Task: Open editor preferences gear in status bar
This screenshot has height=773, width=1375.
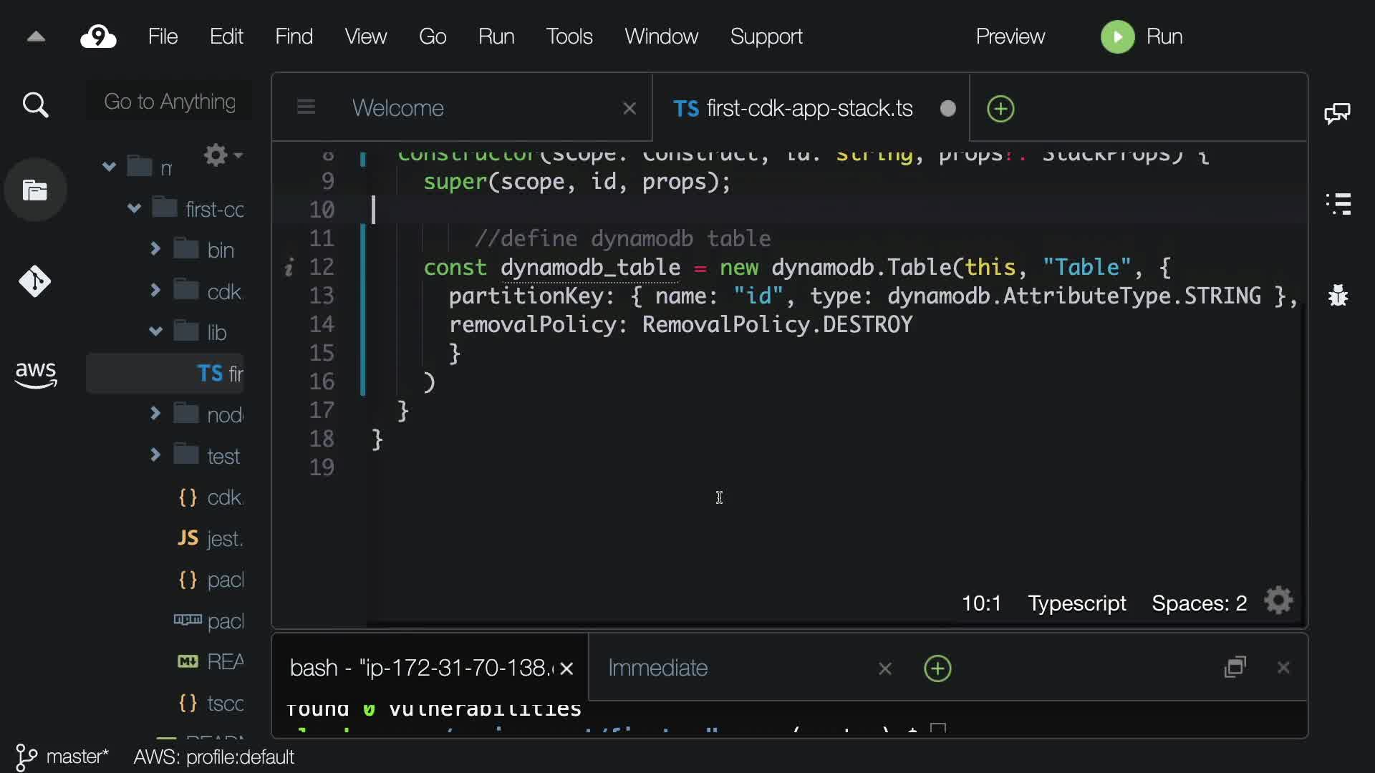Action: click(x=1278, y=601)
